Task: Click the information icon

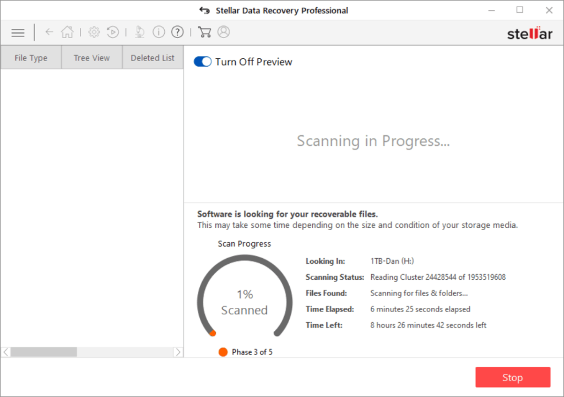Action: point(159,32)
